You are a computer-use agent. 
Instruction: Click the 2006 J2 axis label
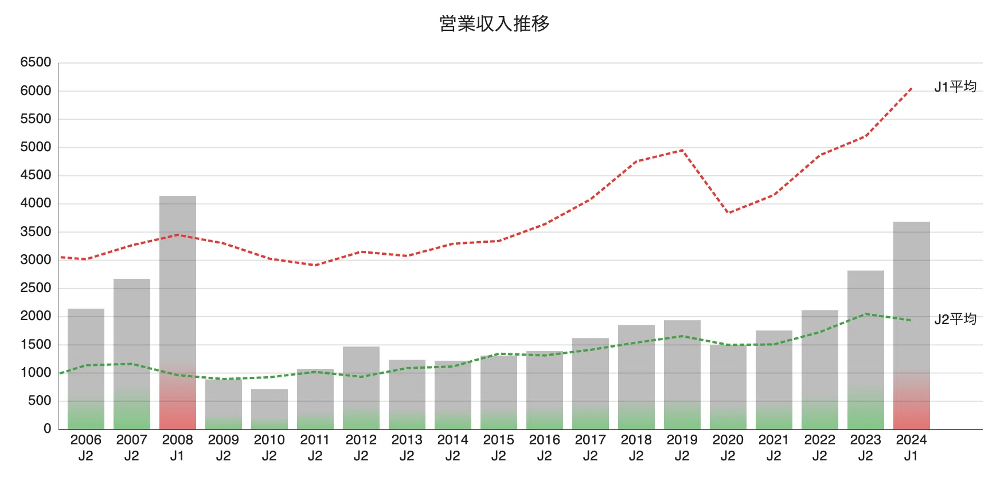click(86, 448)
